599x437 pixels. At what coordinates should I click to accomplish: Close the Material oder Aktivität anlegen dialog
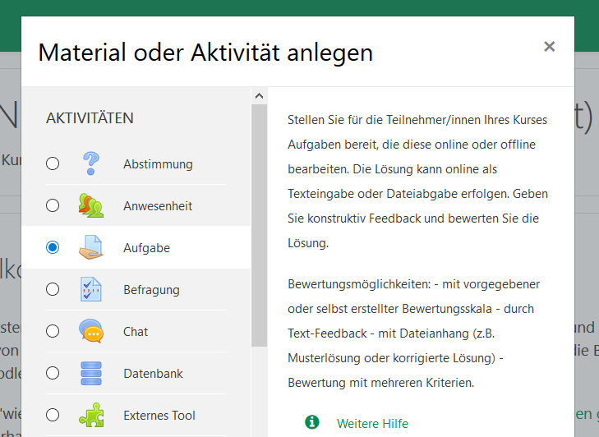[550, 47]
